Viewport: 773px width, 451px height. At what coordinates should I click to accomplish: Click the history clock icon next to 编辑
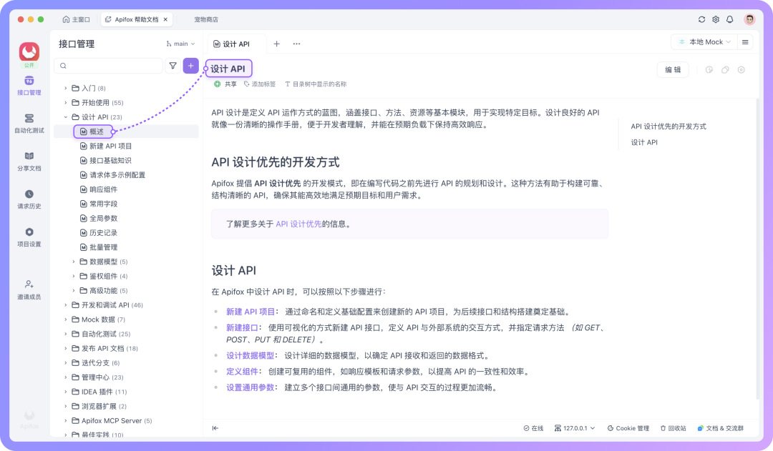coord(709,70)
